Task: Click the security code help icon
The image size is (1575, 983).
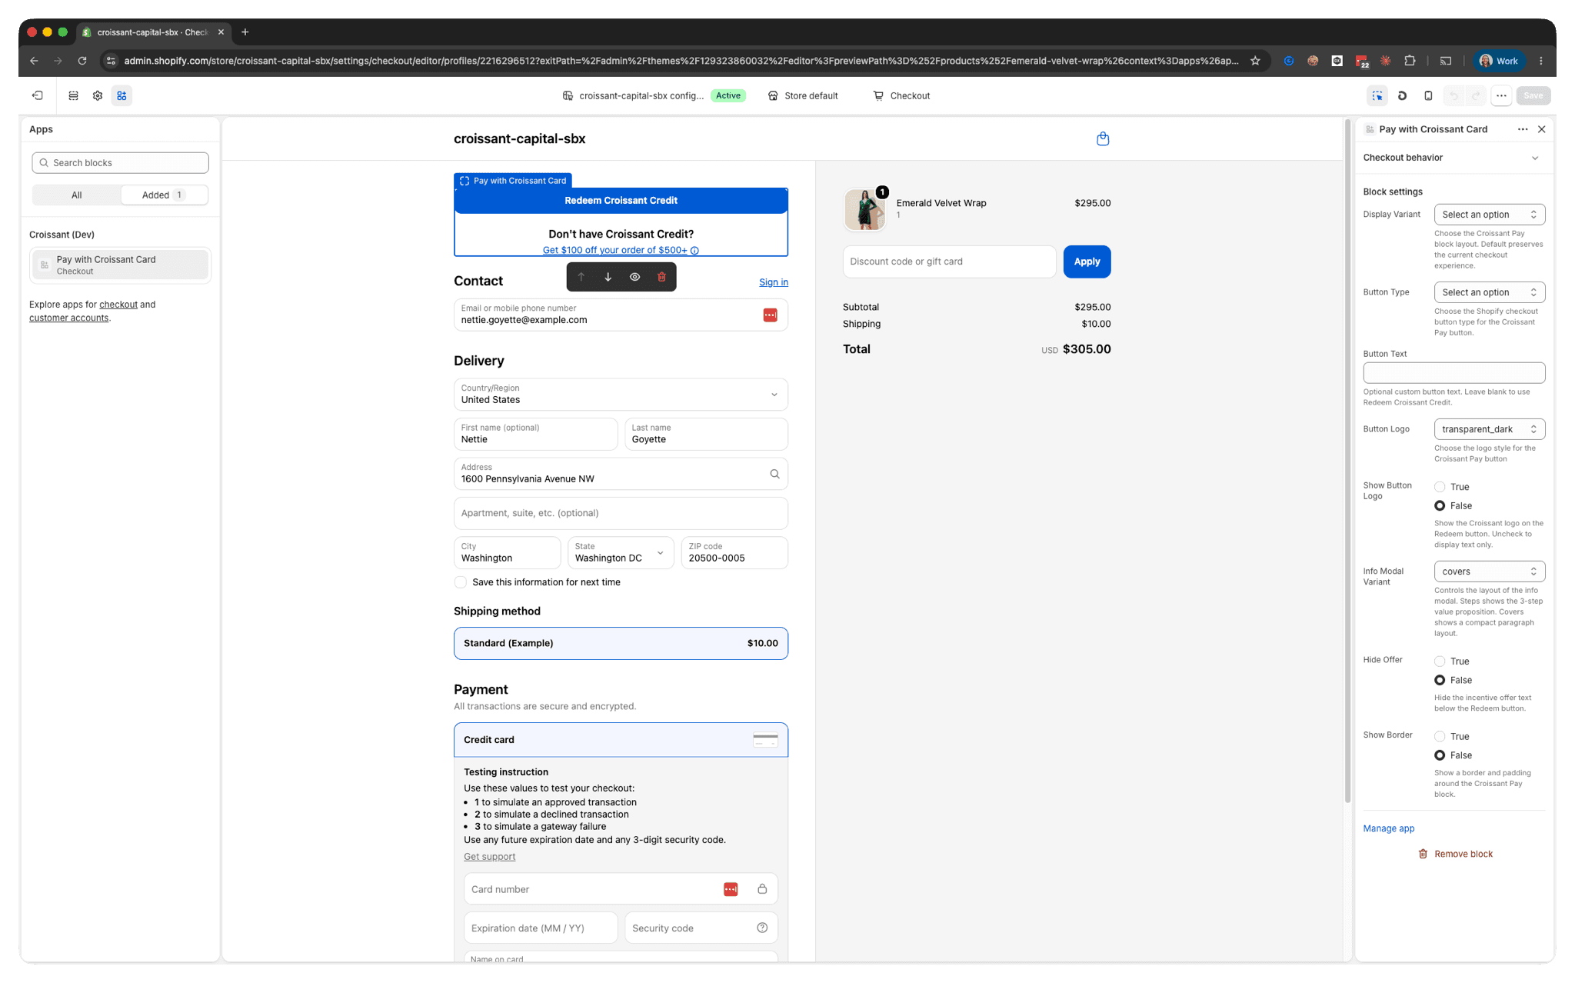Action: 762,928
